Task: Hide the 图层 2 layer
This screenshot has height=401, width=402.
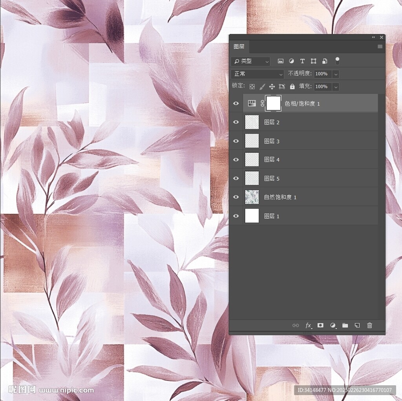Action: (x=236, y=122)
